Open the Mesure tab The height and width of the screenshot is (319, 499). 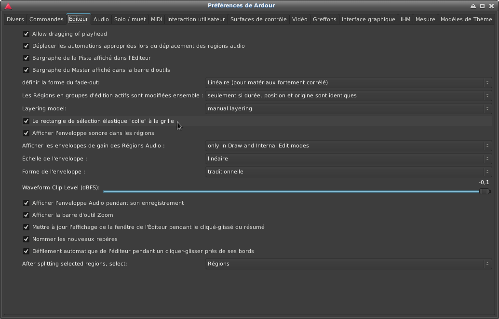point(425,19)
